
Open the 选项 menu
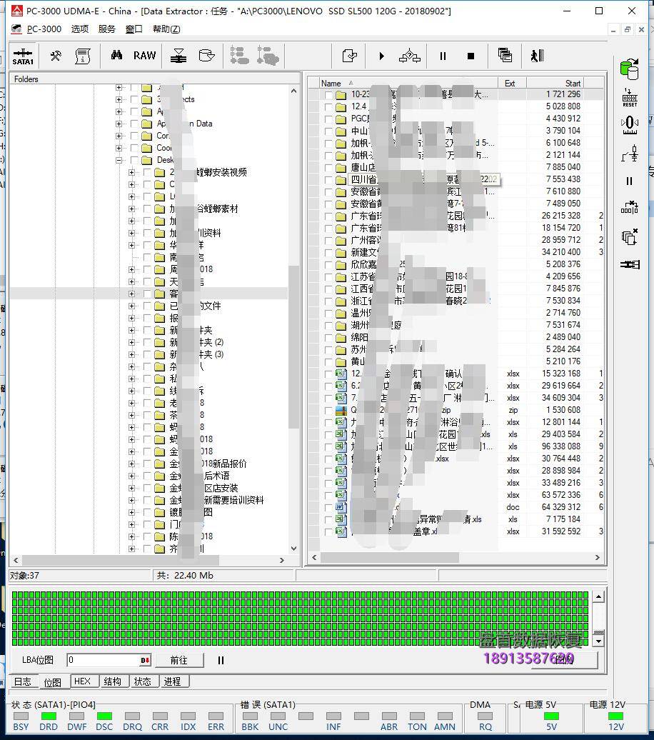[80, 29]
